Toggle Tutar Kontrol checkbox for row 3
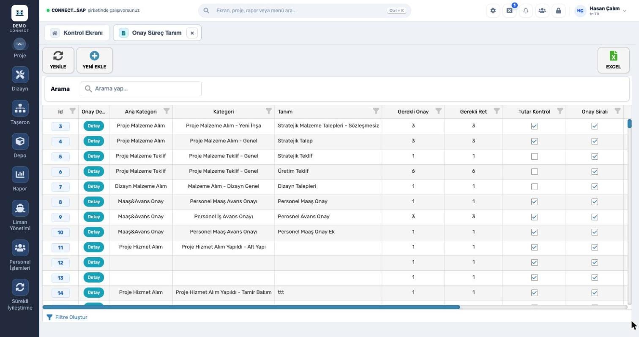Screen dimensions: 639x337 coord(534,126)
